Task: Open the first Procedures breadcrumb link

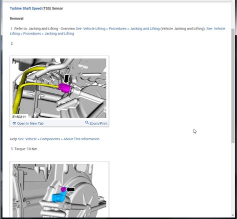Action: point(117,29)
